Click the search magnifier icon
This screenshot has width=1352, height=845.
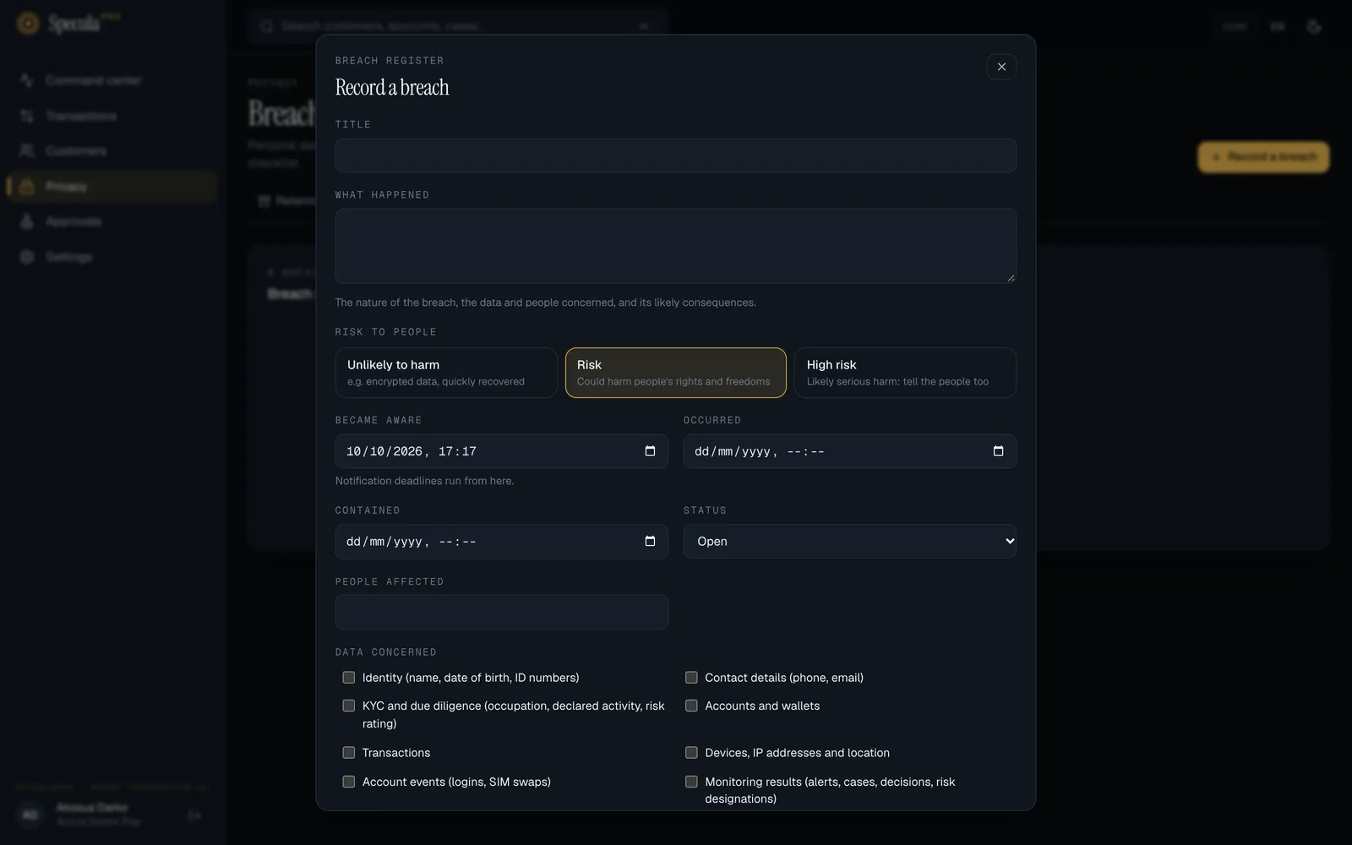266,26
